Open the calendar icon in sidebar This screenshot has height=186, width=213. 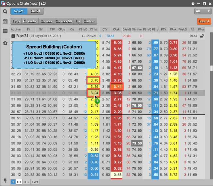[x=5, y=21]
